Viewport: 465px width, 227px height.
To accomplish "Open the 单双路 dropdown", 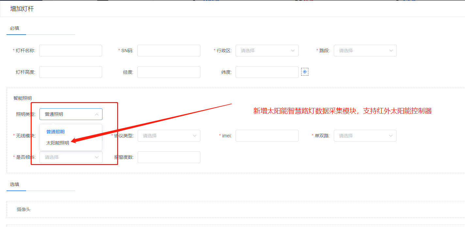I will pyautogui.click(x=365, y=136).
